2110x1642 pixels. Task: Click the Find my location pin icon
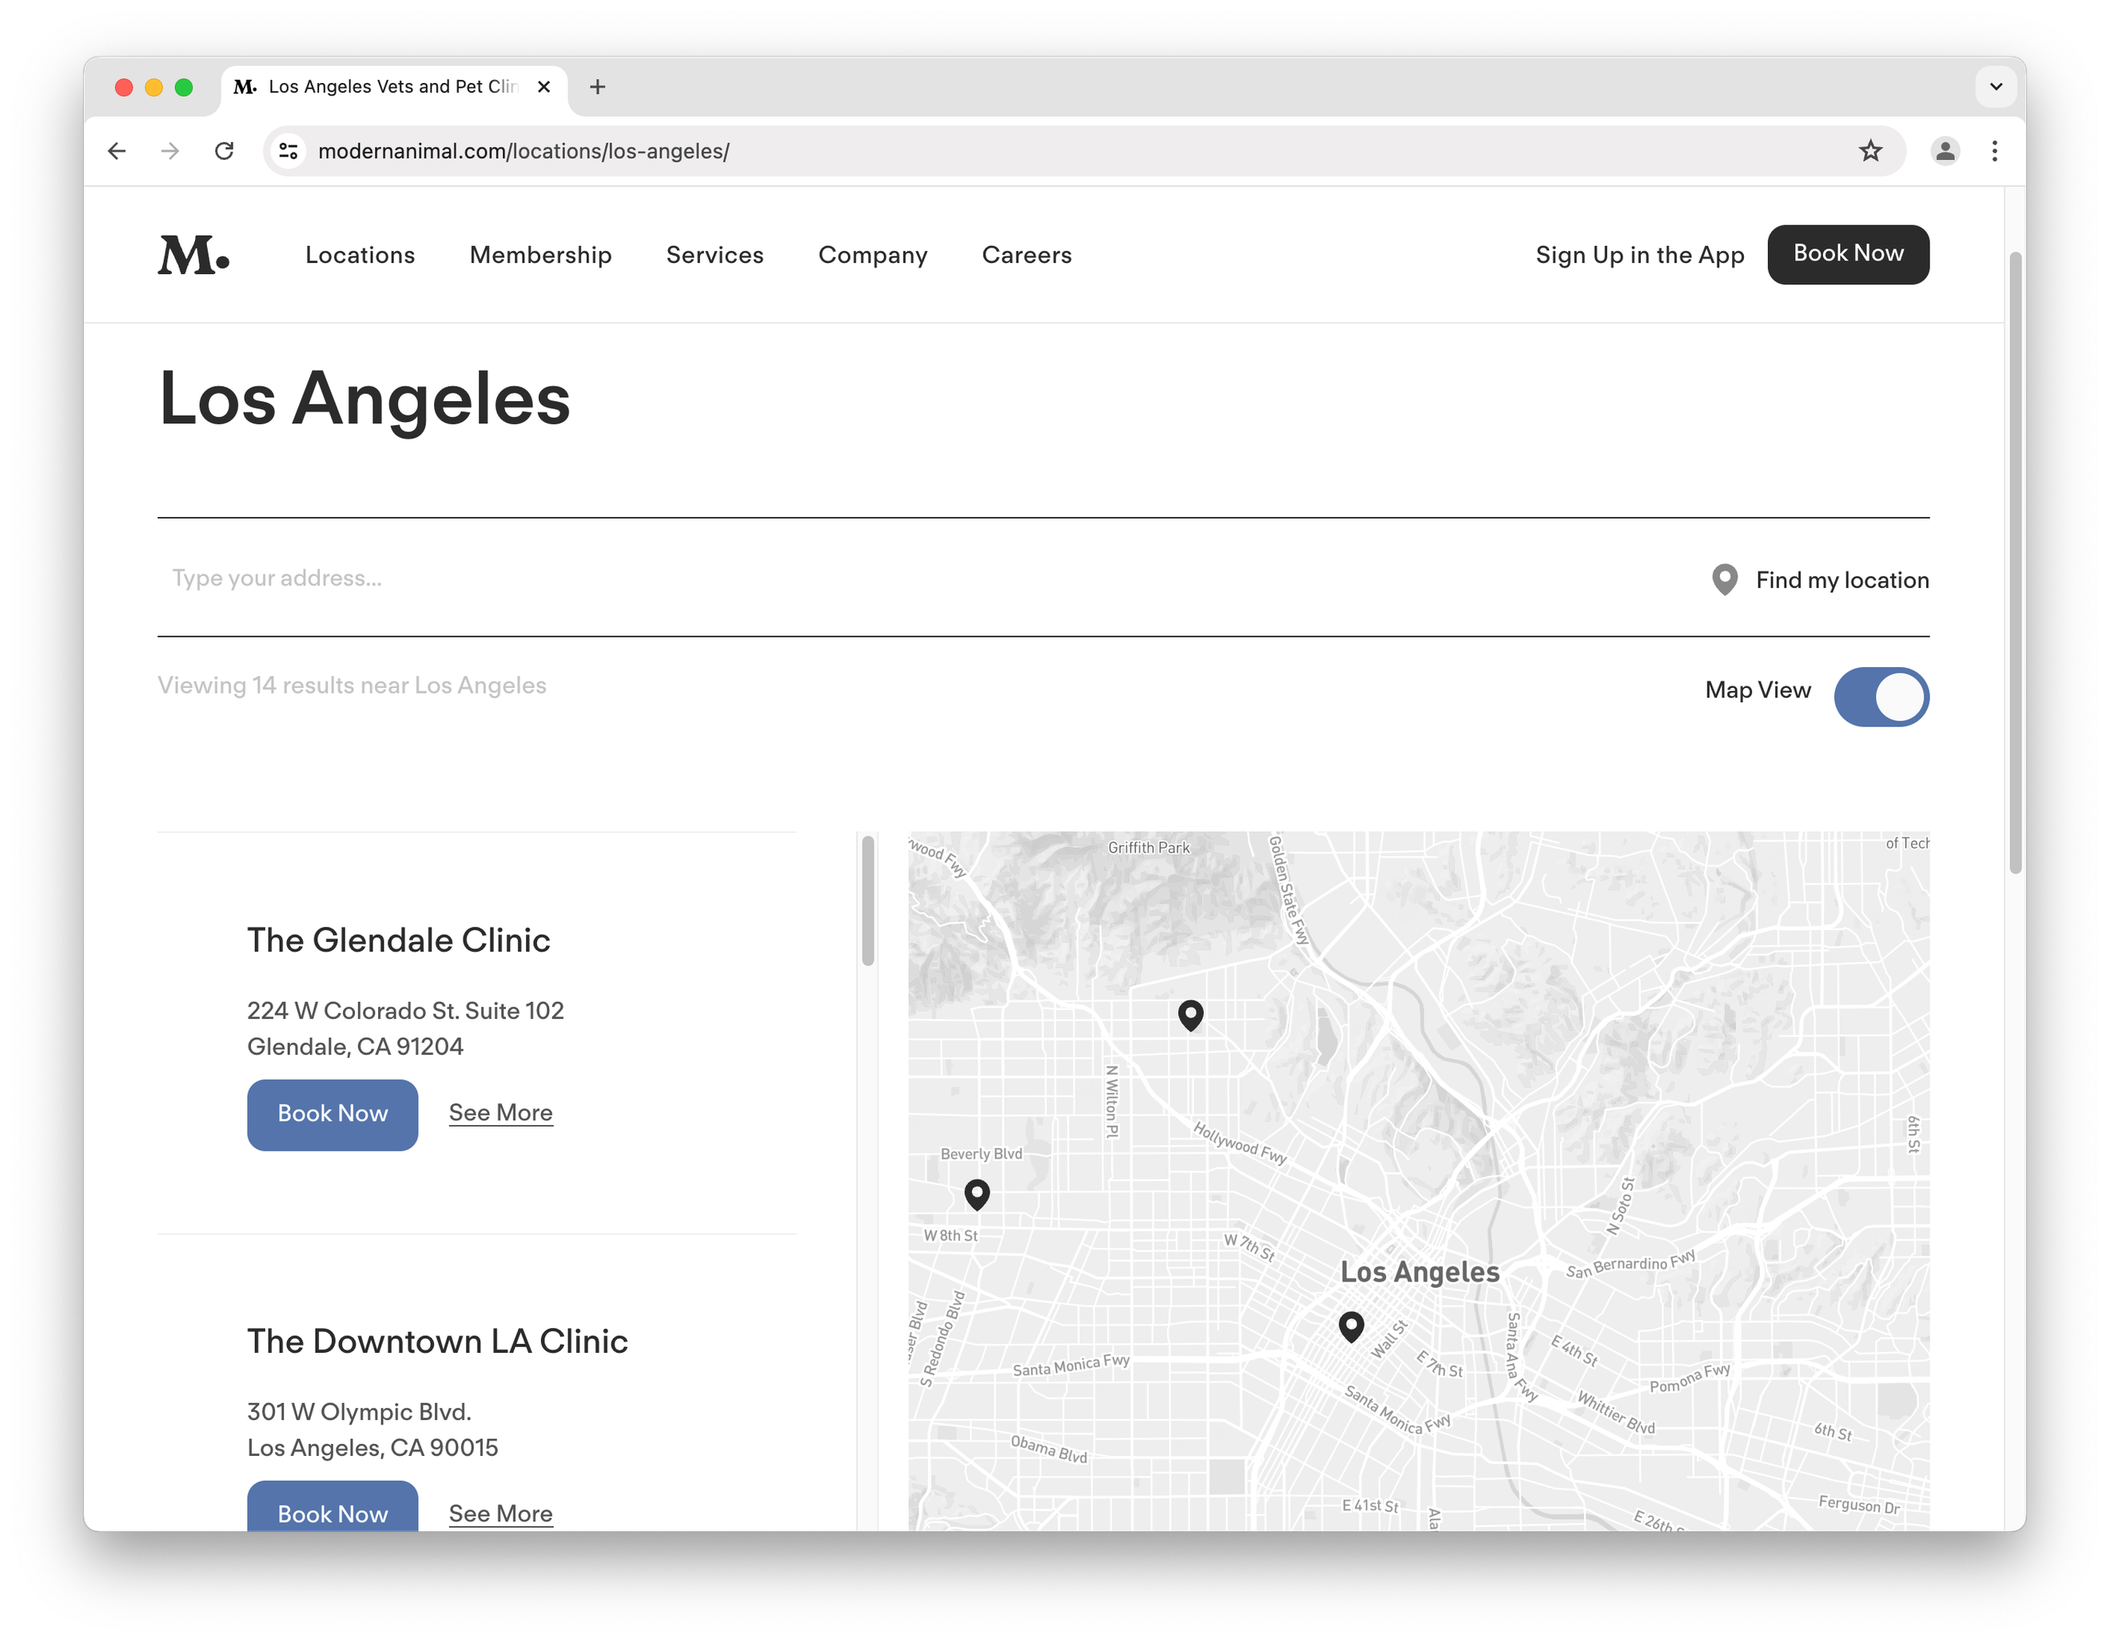pos(1725,579)
